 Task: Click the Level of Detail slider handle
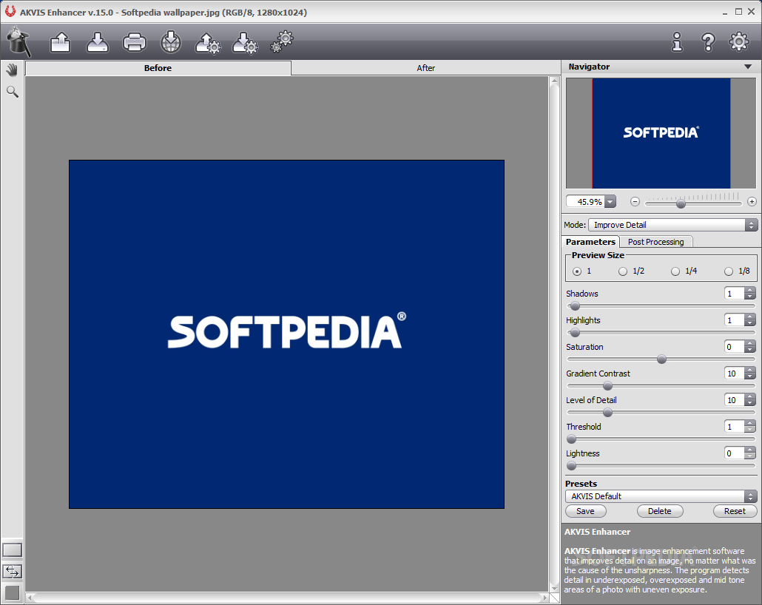607,413
